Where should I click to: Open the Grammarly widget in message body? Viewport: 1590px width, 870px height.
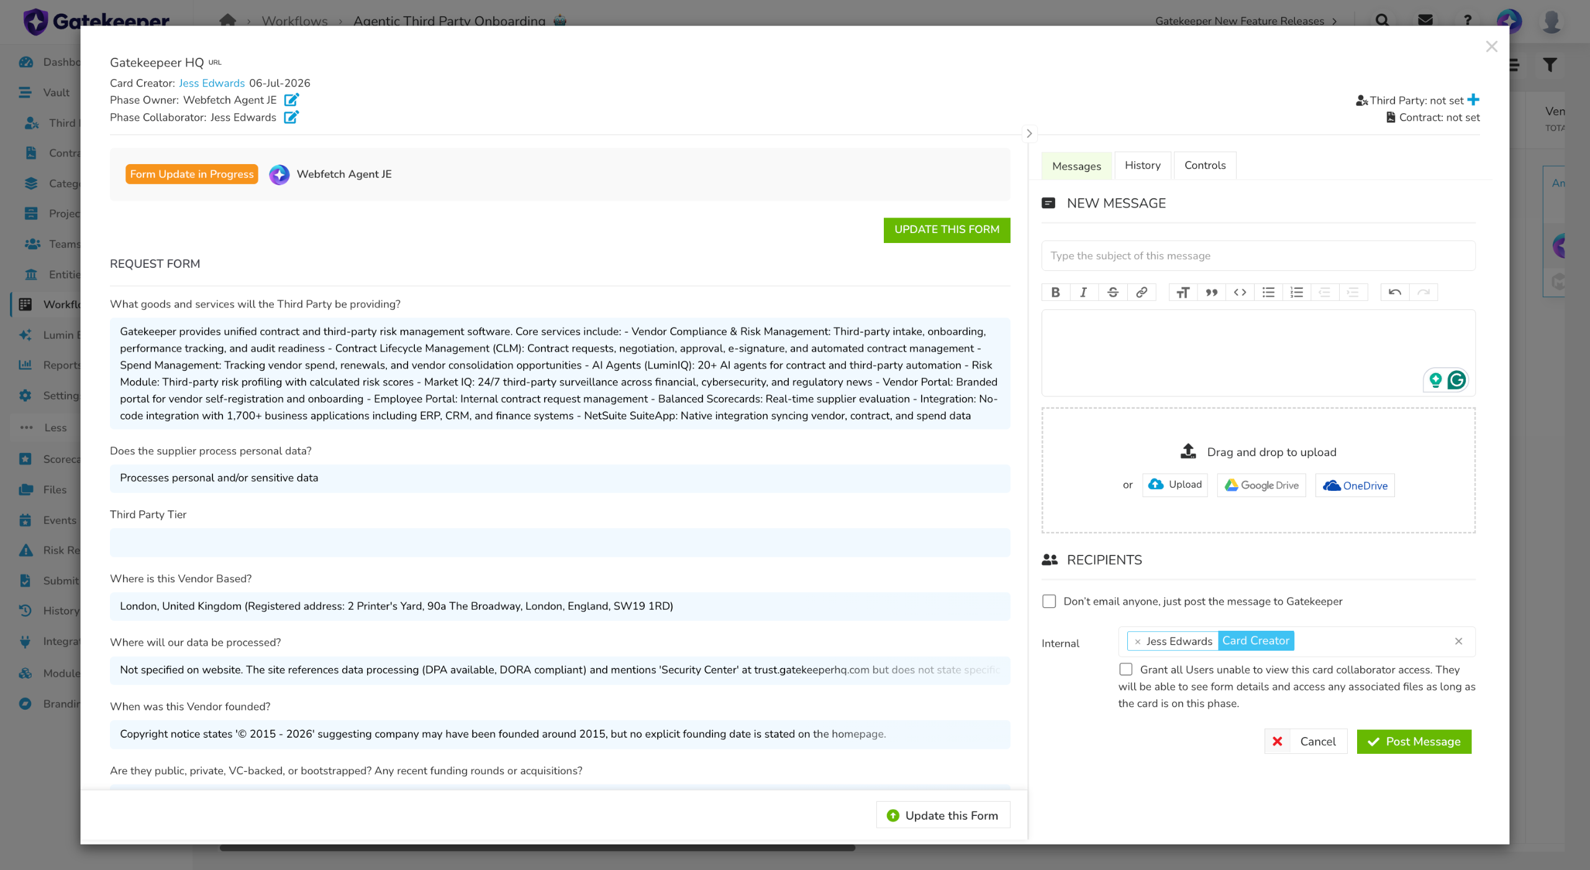coord(1456,380)
